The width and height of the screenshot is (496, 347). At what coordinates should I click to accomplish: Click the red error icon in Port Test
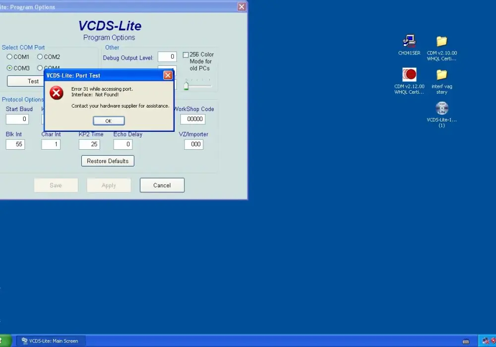[x=57, y=93]
